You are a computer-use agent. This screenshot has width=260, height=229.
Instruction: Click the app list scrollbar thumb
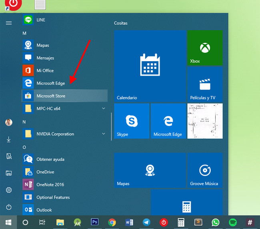[111, 127]
